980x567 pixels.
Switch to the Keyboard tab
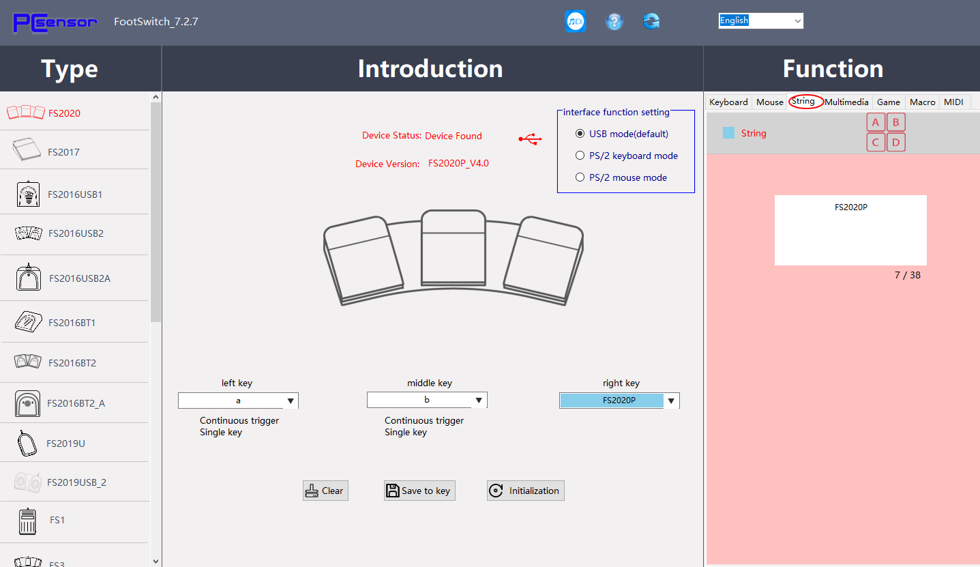728,102
